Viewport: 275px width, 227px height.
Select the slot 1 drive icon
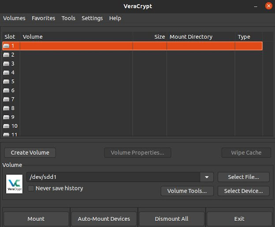[6, 46]
